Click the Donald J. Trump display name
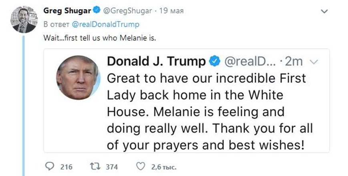348x176 pixels. pos(157,62)
